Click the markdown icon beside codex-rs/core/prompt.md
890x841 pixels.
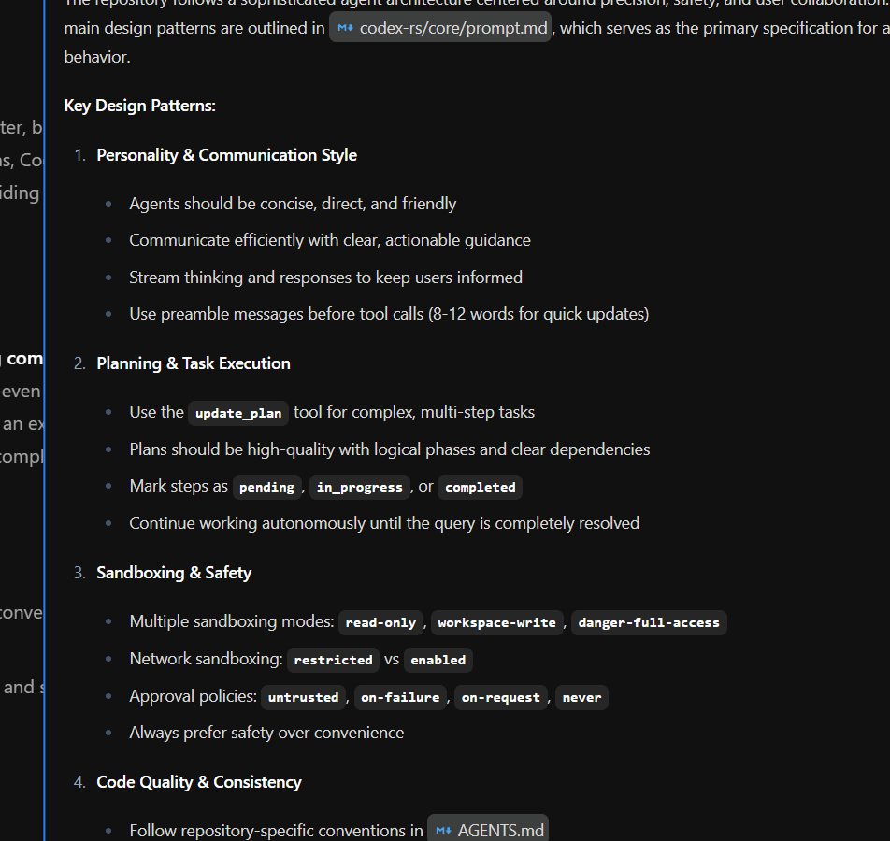pyautogui.click(x=345, y=28)
